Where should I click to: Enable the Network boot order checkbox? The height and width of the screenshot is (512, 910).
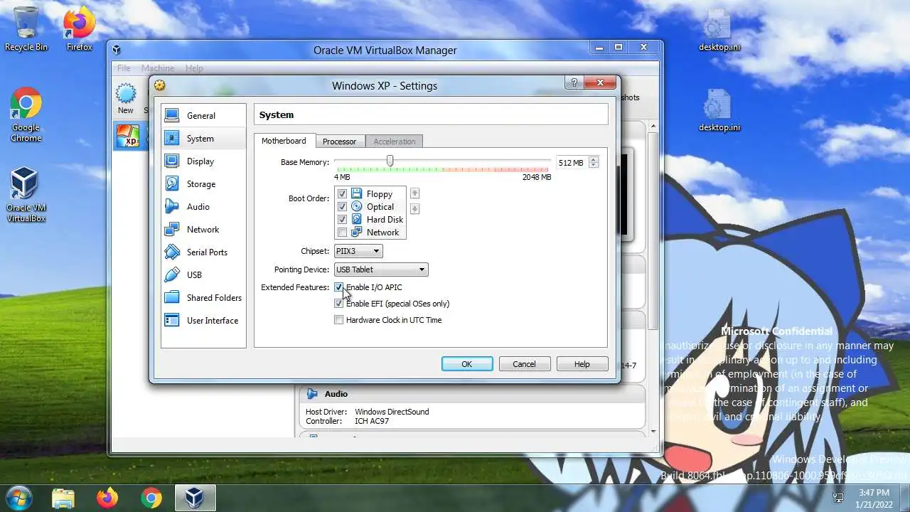pos(342,232)
